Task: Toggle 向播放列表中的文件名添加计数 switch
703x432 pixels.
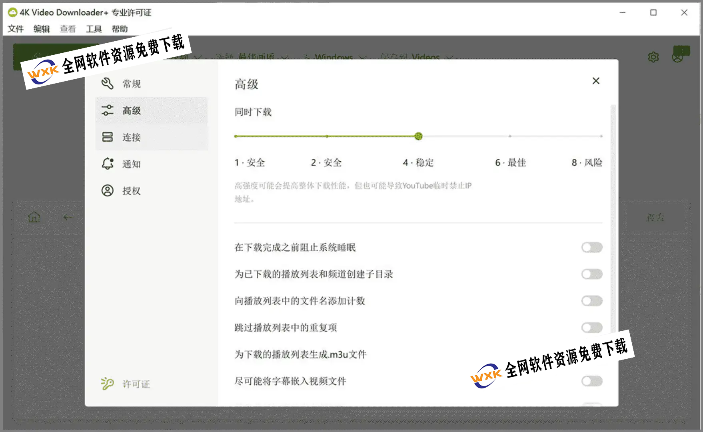Action: tap(592, 301)
